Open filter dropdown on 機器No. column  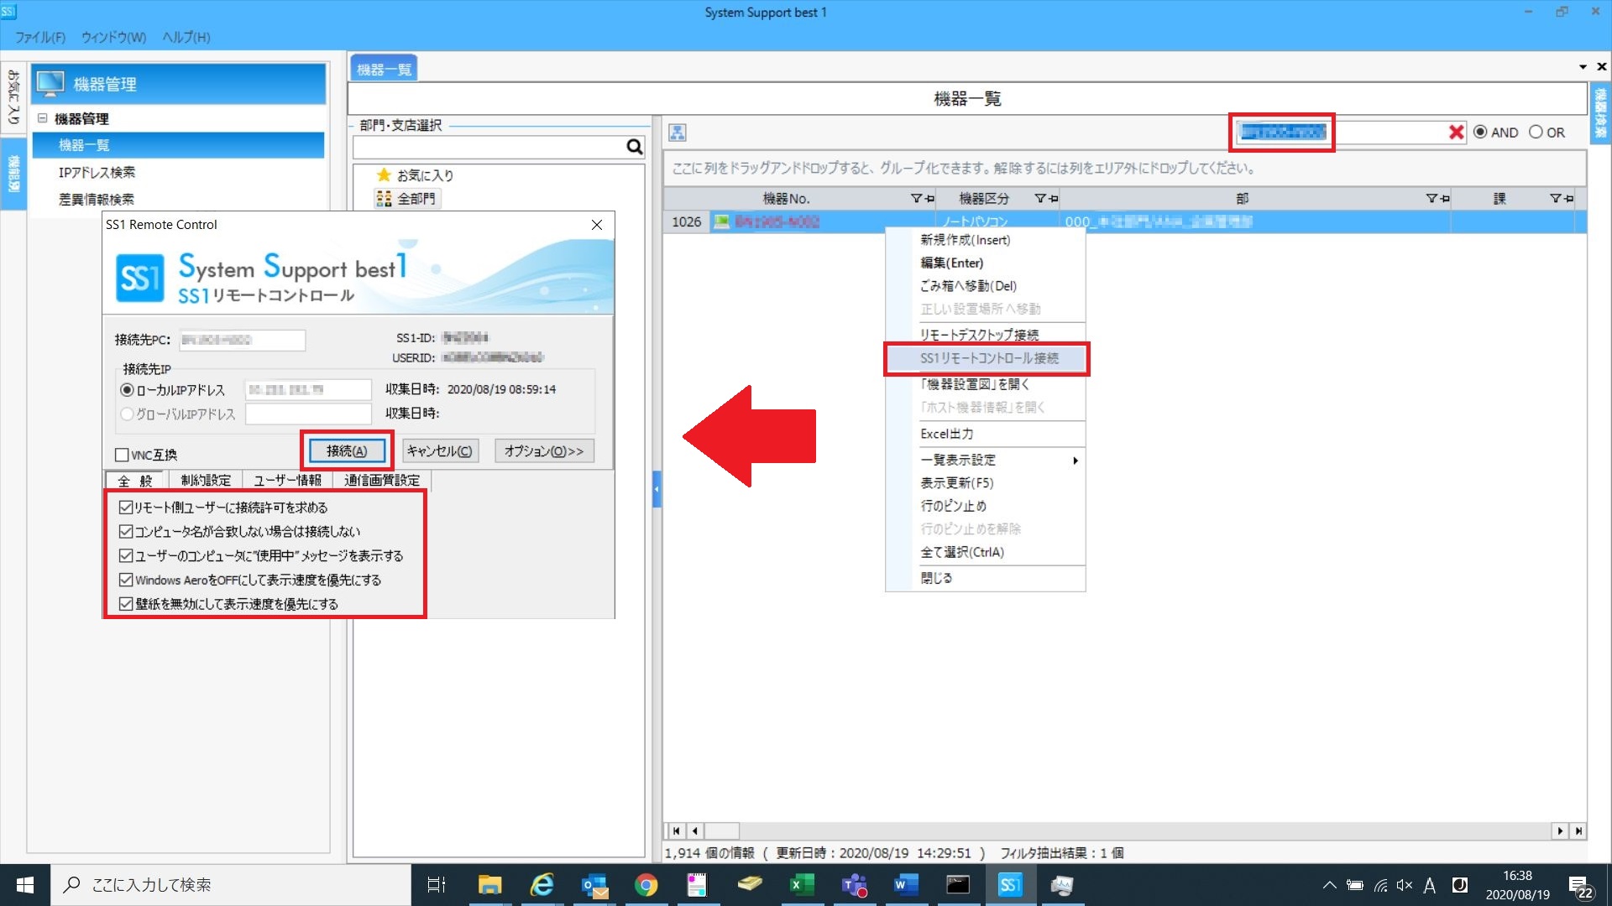916,199
